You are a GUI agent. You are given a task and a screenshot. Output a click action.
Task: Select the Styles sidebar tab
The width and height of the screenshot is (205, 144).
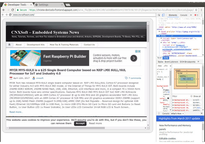[160, 62]
